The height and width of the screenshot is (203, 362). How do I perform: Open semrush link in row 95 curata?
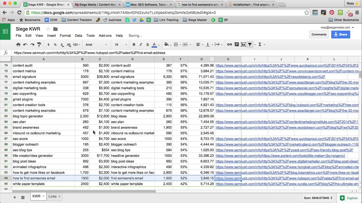(x=287, y=184)
